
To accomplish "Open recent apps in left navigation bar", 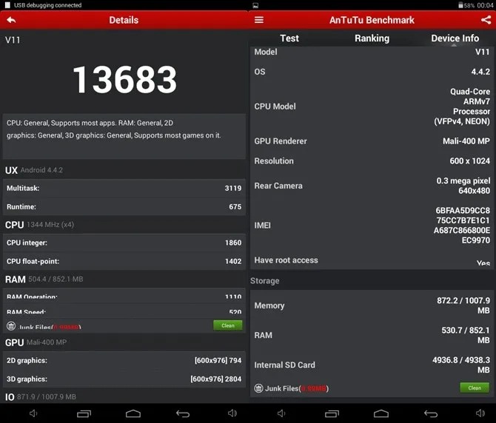I will point(84,413).
